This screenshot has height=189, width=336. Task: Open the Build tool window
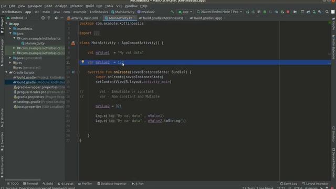point(48,184)
